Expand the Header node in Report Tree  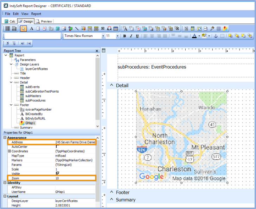point(11,78)
